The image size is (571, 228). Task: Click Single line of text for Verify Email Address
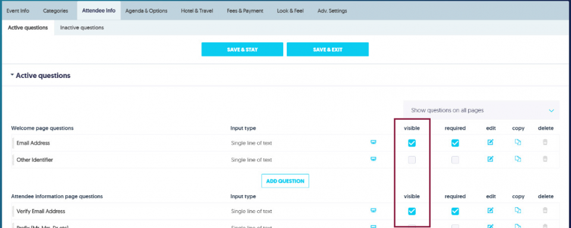point(251,211)
